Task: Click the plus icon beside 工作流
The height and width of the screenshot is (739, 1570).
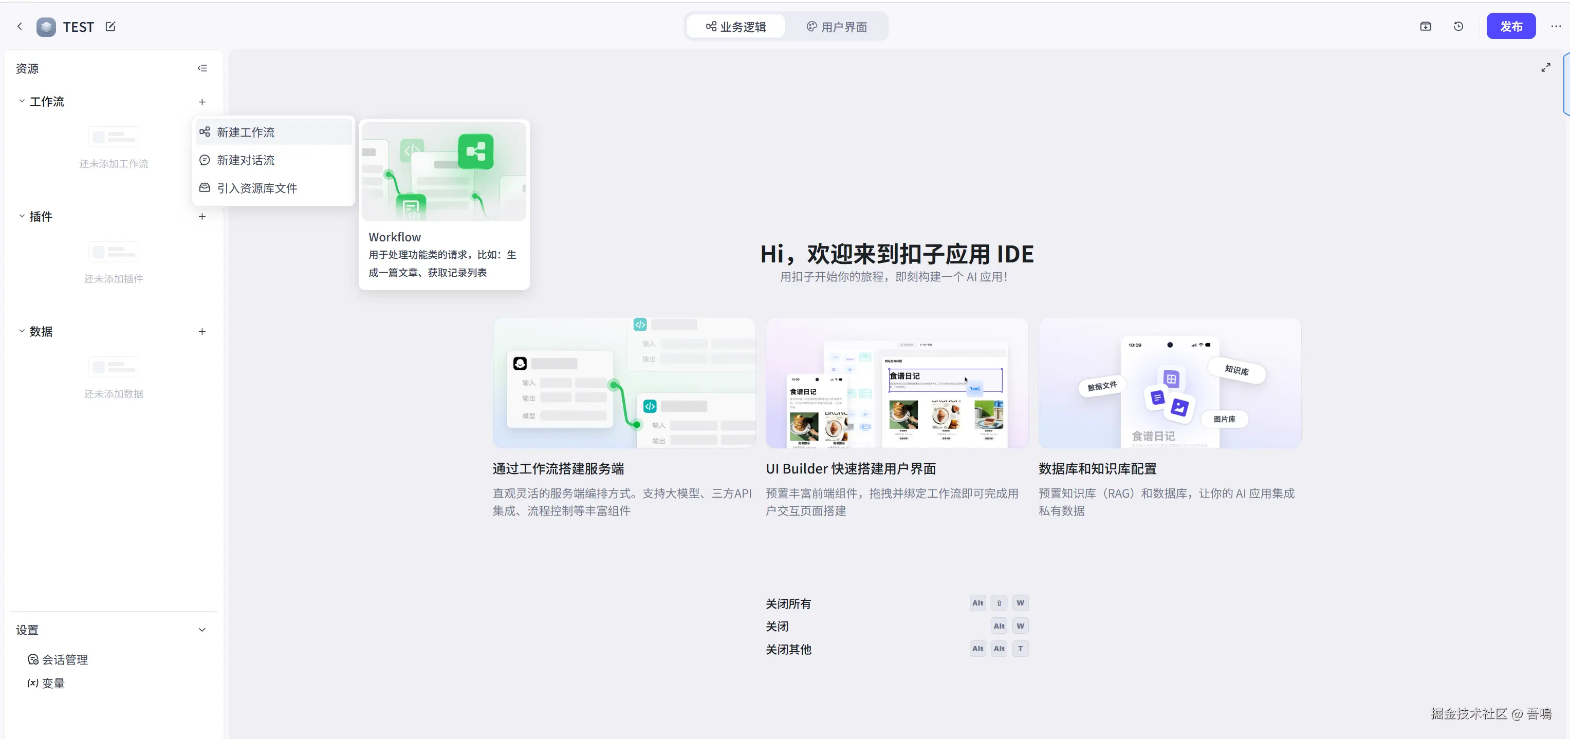Action: tap(202, 102)
